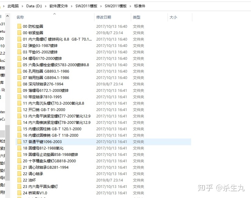
Task: Select folder name 03 平垫95-2002镀锌
Action: (x=40, y=52)
